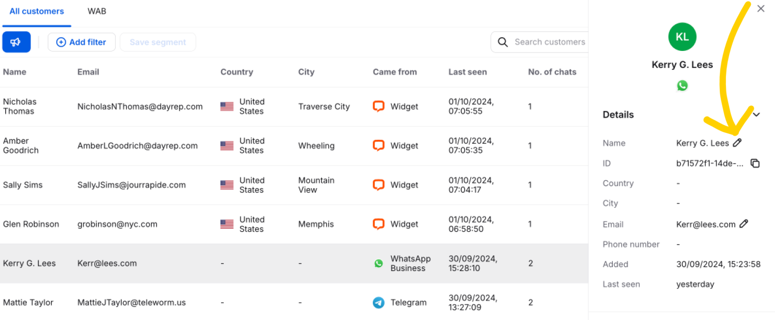Sort by Last seen column header
Viewport: 775px width, 320px height.
pyautogui.click(x=468, y=72)
